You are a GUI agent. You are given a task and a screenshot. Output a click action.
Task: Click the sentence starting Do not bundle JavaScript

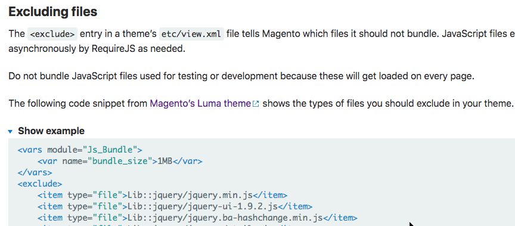(x=241, y=76)
